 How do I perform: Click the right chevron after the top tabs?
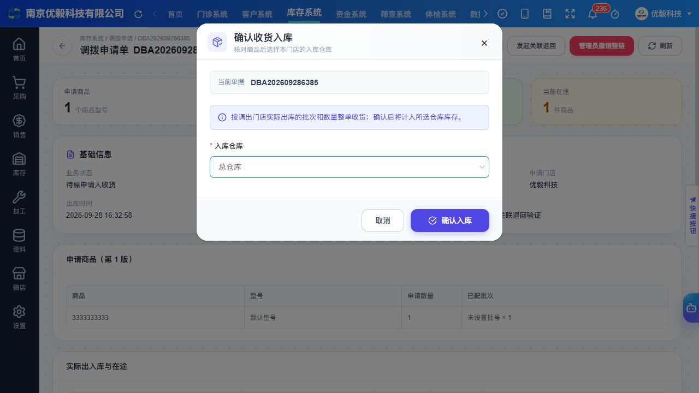(486, 14)
